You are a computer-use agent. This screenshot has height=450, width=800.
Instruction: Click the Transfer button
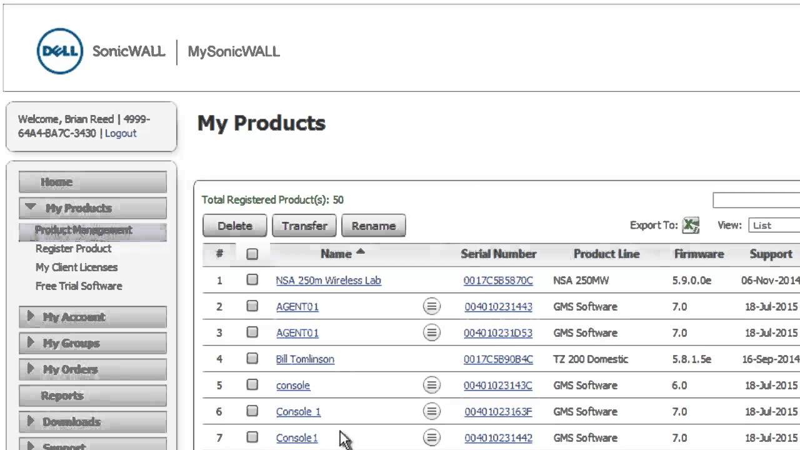pos(304,226)
